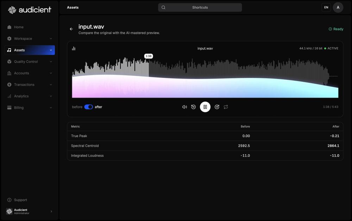The image size is (352, 221).
Task: Select the Workspace hexagon icon
Action: [x=9, y=38]
